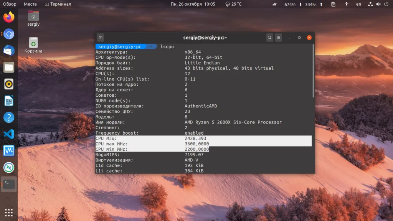This screenshot has width=393, height=221.
Task: Open Visual Studio Code from the dock
Action: point(9,134)
